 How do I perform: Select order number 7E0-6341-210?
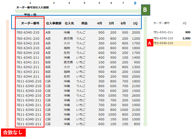(28, 39)
